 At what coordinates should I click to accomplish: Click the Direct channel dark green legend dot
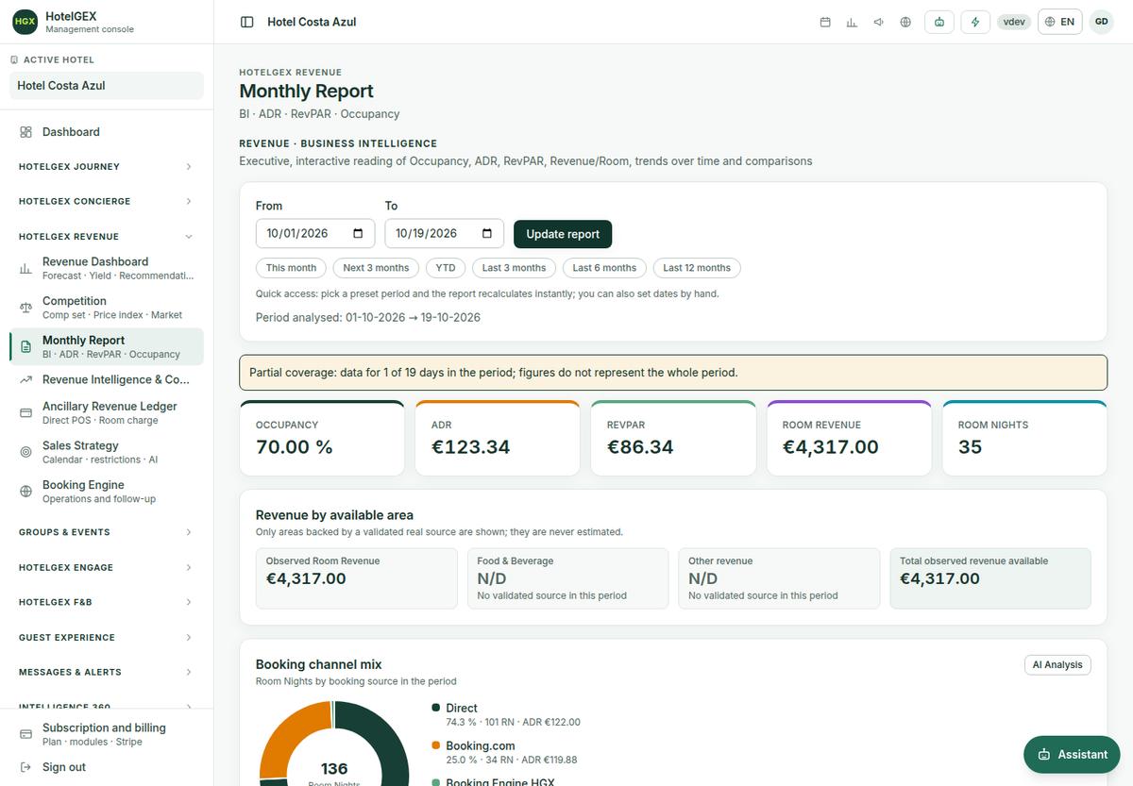point(436,708)
